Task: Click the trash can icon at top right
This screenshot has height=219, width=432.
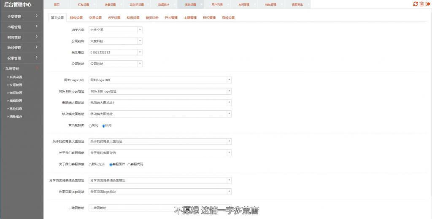Action: pyautogui.click(x=421, y=4)
